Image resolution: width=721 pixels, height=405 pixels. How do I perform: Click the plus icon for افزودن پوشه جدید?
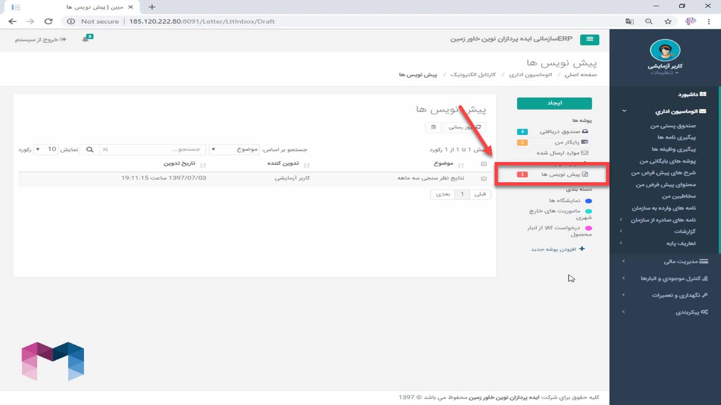coord(582,249)
